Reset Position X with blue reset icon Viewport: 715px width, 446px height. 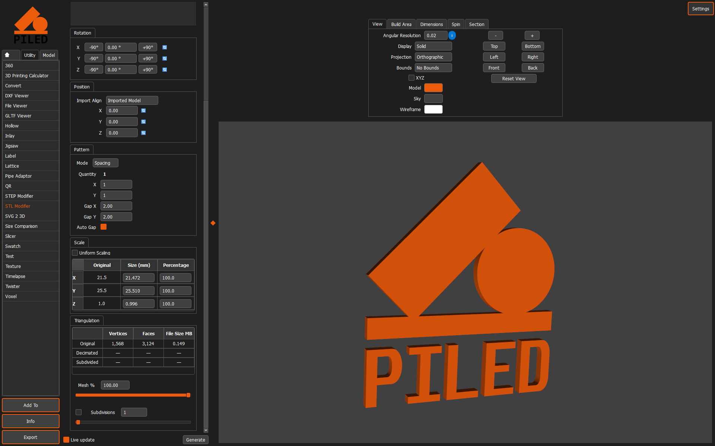coord(143,111)
